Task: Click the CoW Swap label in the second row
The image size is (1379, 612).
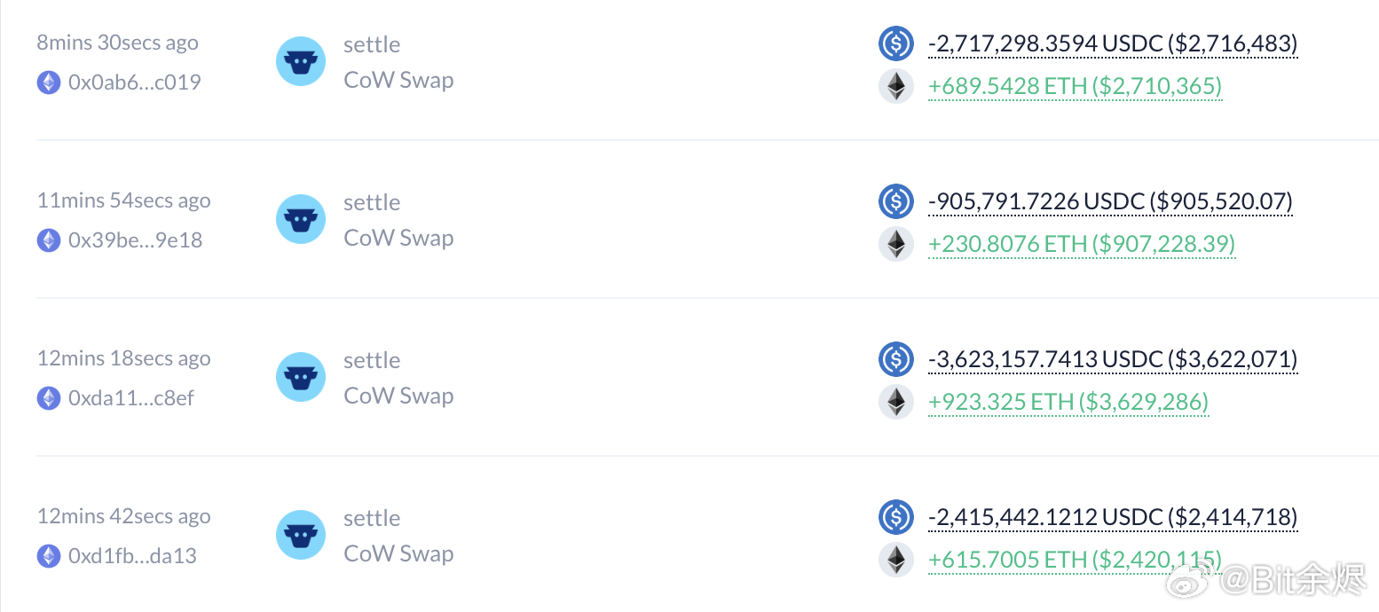Action: pyautogui.click(x=398, y=238)
